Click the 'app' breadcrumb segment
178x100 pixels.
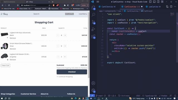coord(101,11)
